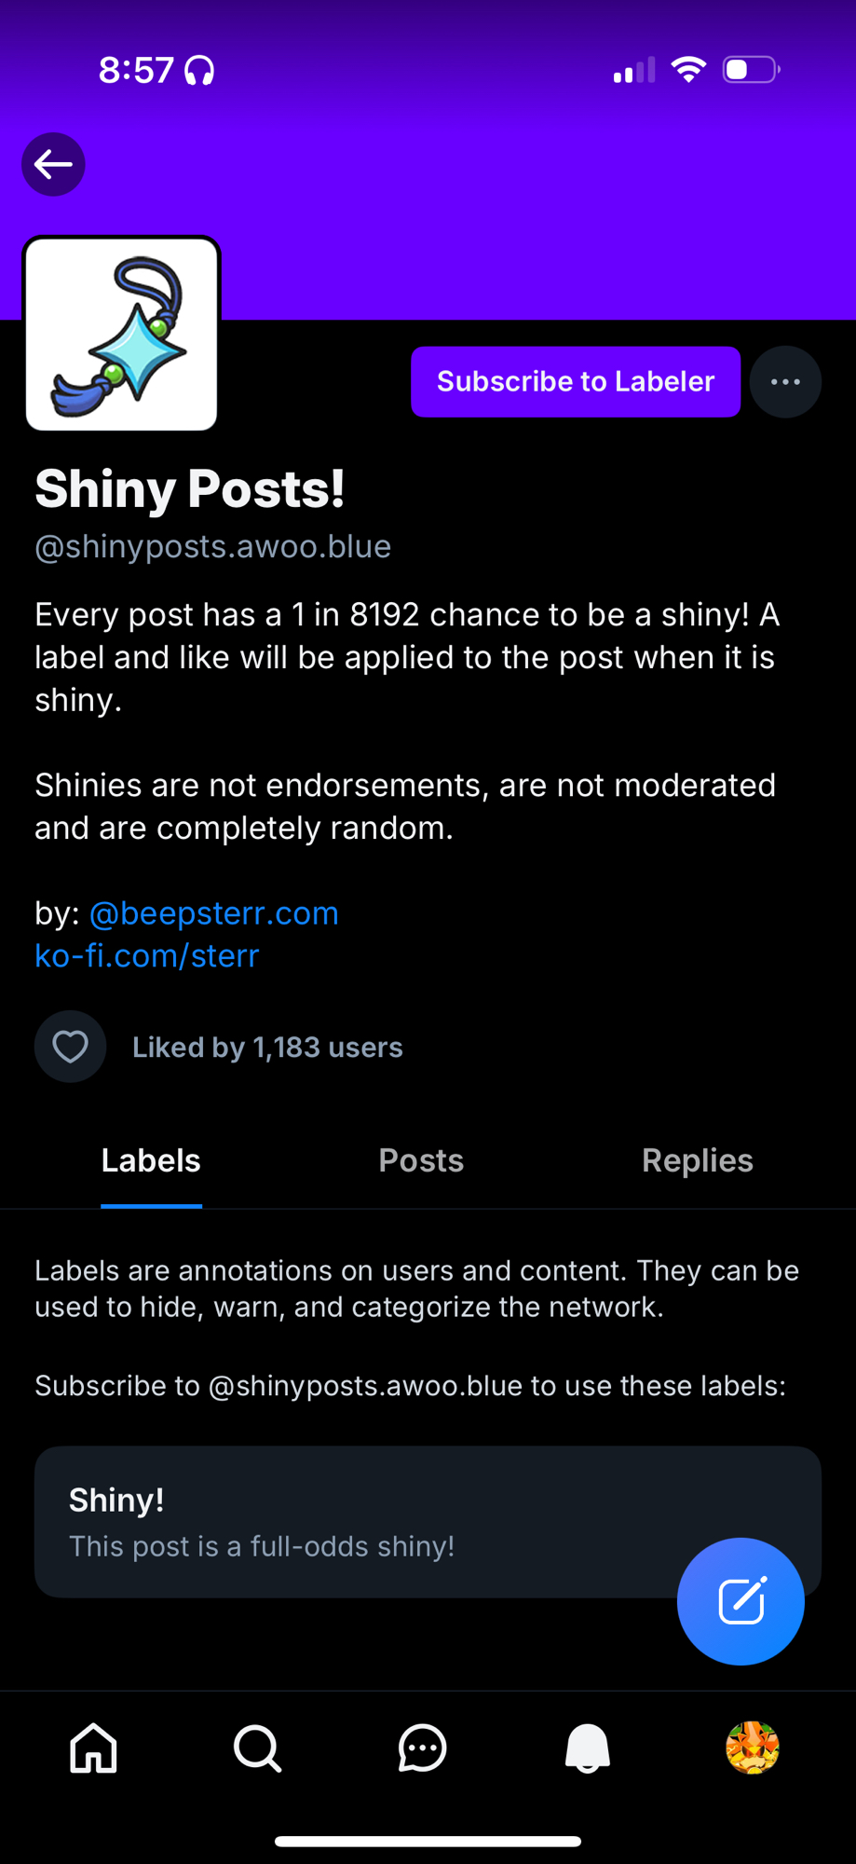Open the @beepsterr.com profile link
This screenshot has width=856, height=1864.
click(214, 913)
